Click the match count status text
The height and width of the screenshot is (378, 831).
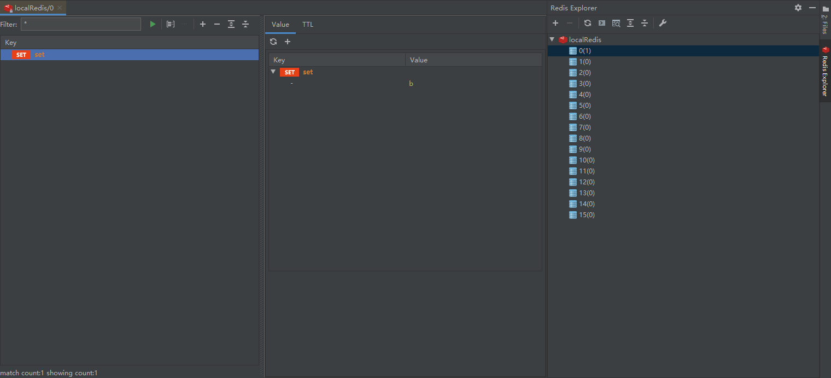[49, 373]
